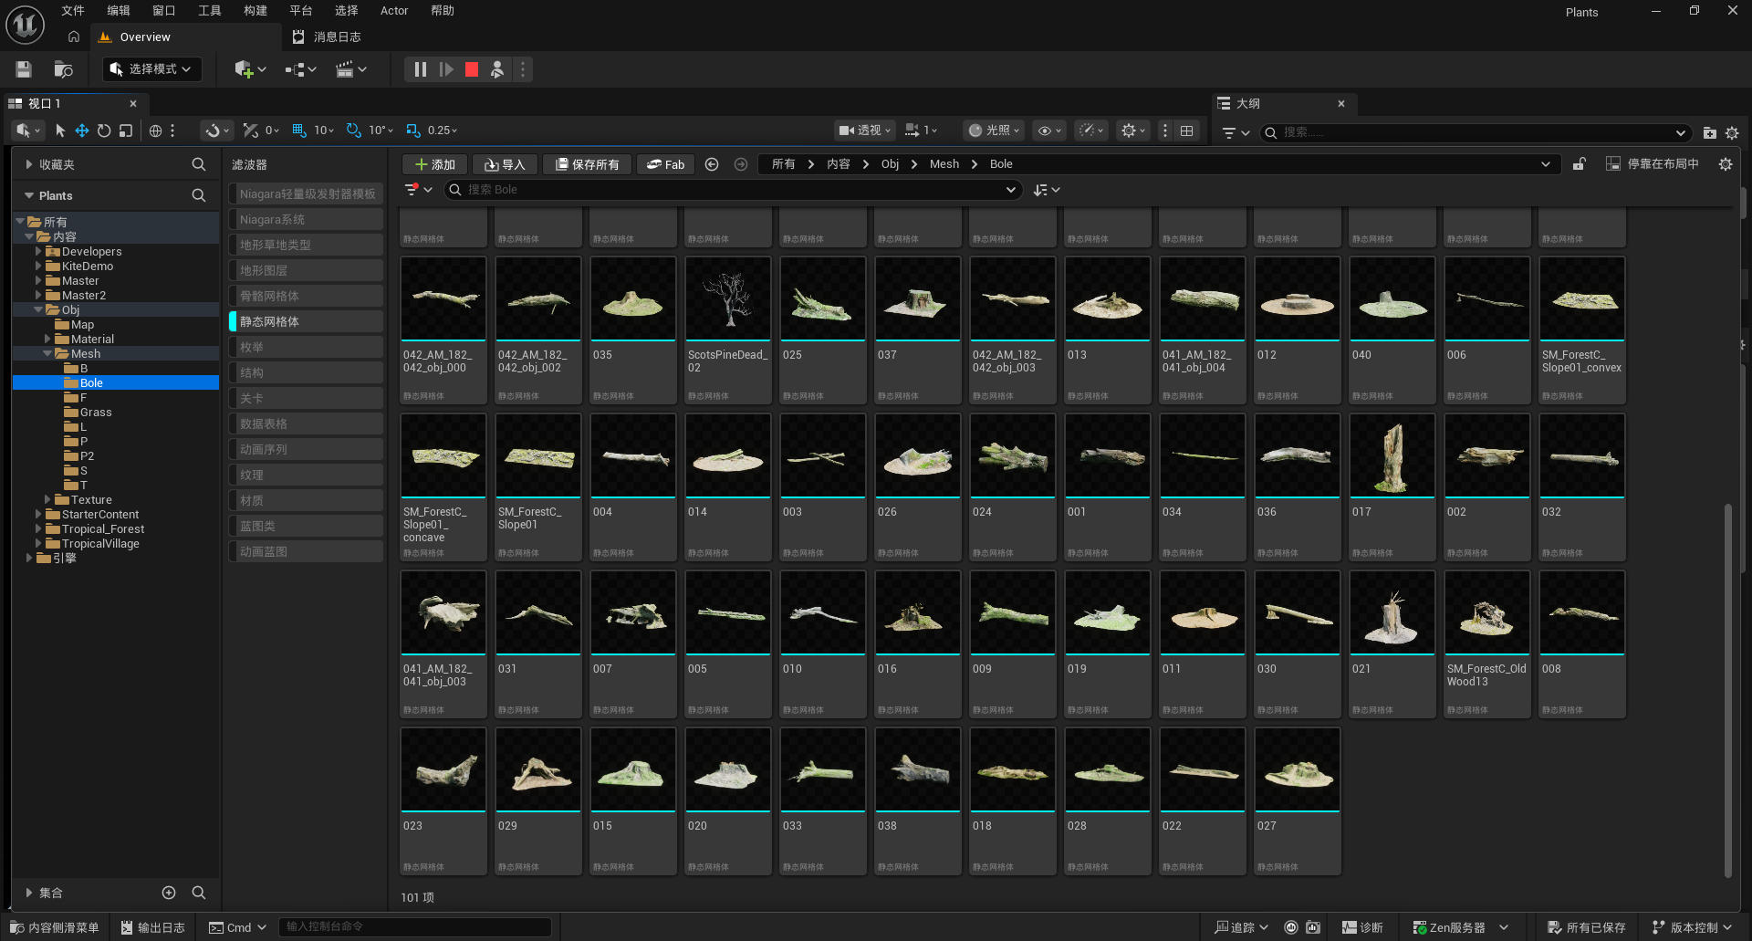
Task: Click the add folder icon in outliner
Action: [x=1709, y=132]
